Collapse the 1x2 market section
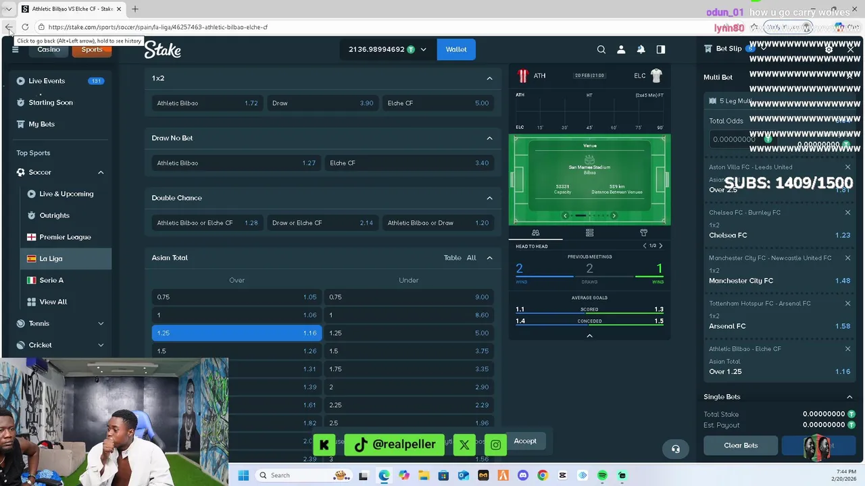Viewport: 865px width, 486px height. (489, 78)
